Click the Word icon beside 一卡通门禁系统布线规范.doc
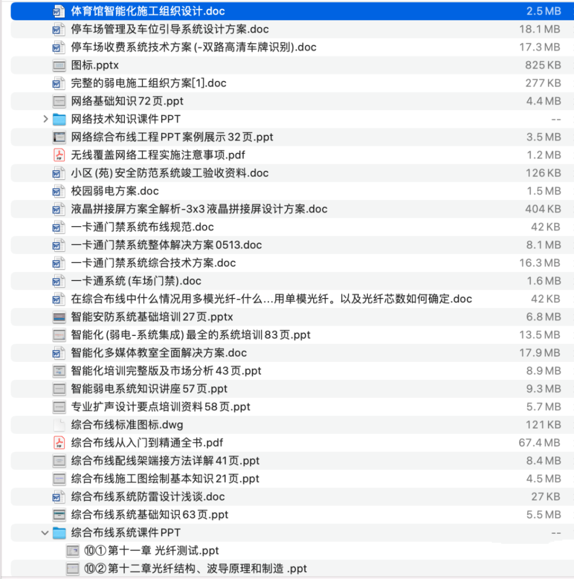 59,227
